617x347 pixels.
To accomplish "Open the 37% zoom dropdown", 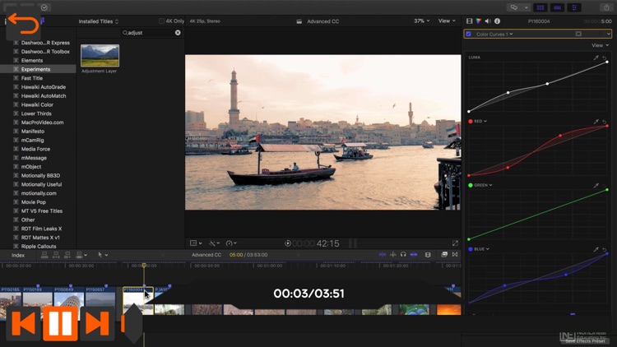I will pos(421,21).
